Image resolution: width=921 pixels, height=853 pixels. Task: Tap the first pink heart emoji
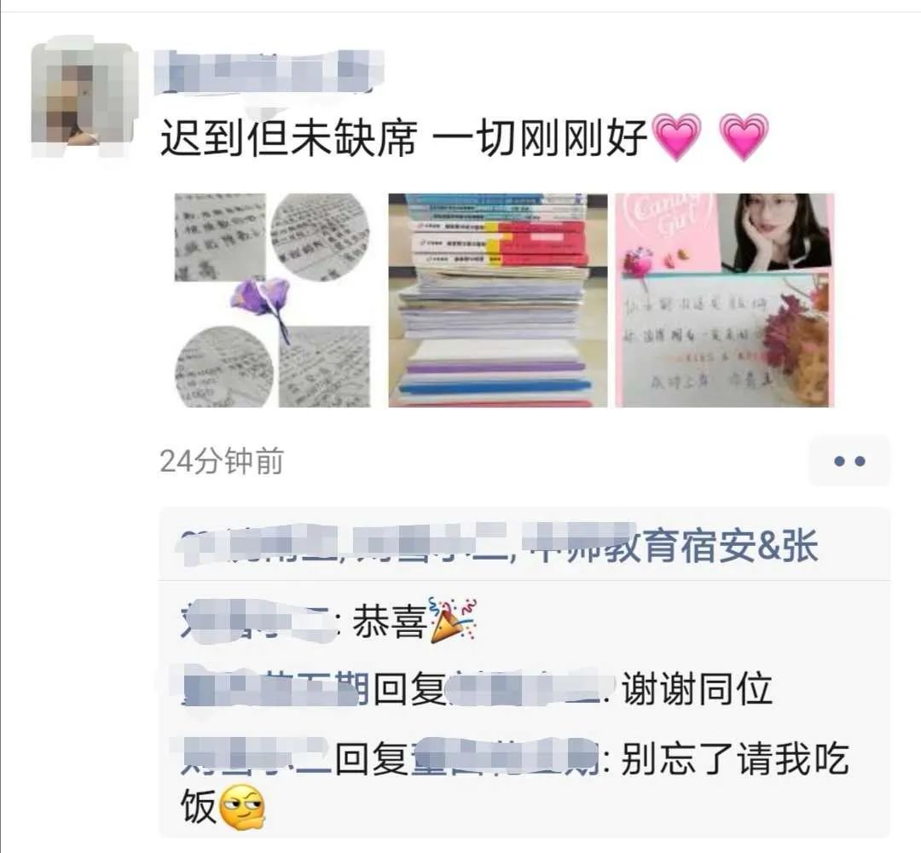click(x=678, y=137)
